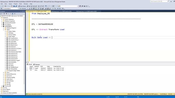Click the Results grid tab icon
Viewport: 175px width, 98px height.
click(x=27, y=65)
